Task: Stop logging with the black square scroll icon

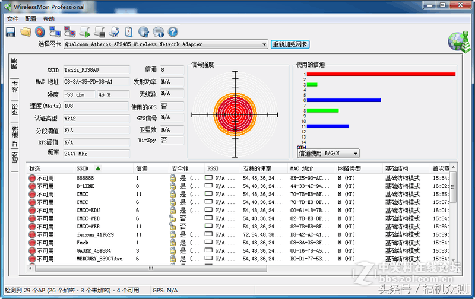Action: point(99,32)
